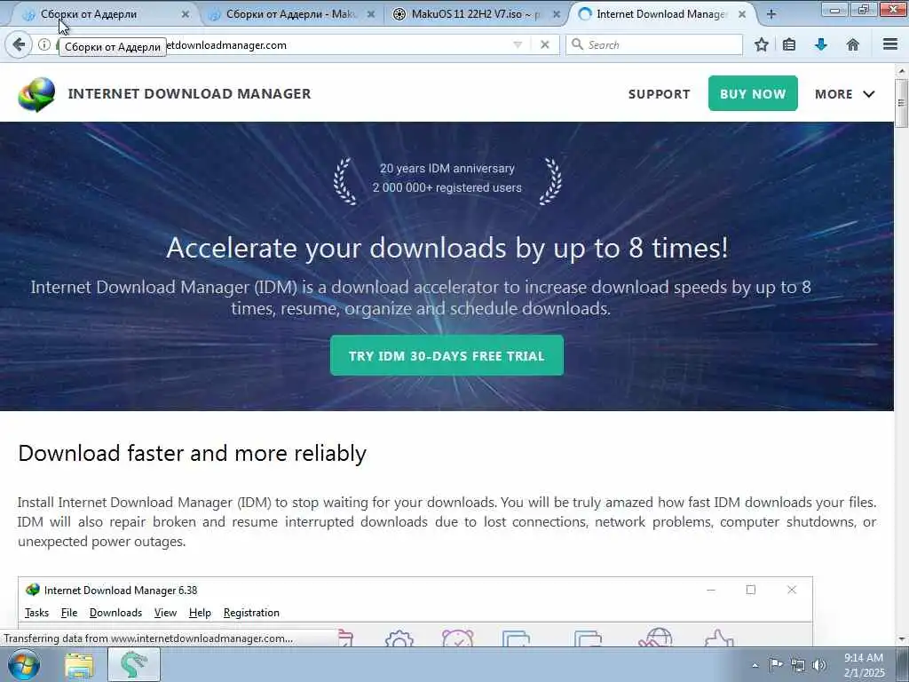This screenshot has width=909, height=682.
Task: Open View menu in IDM screenshot
Action: tap(165, 613)
